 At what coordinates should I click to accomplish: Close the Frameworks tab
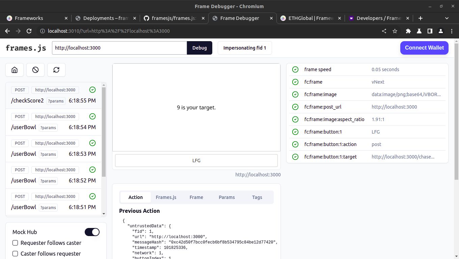click(x=66, y=18)
